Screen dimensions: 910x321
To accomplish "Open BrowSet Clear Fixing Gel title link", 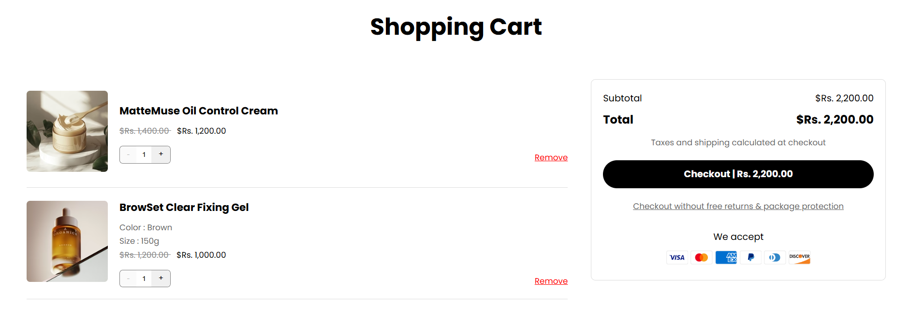I will point(184,208).
